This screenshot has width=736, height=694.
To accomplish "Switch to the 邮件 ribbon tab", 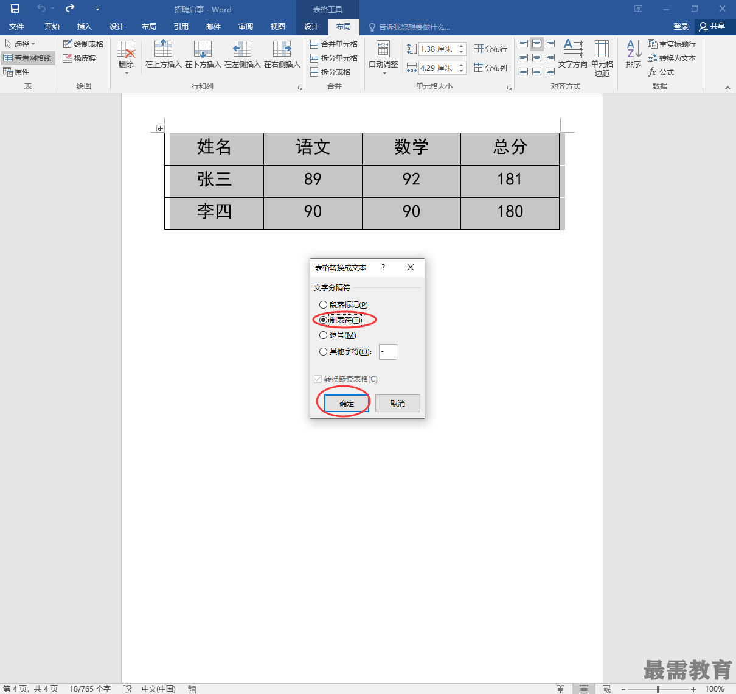I will pyautogui.click(x=214, y=27).
